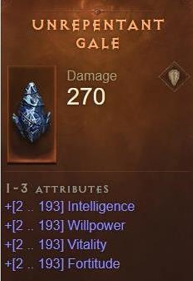Click the word GALE in the title
This screenshot has height=281, width=193.
98,43
